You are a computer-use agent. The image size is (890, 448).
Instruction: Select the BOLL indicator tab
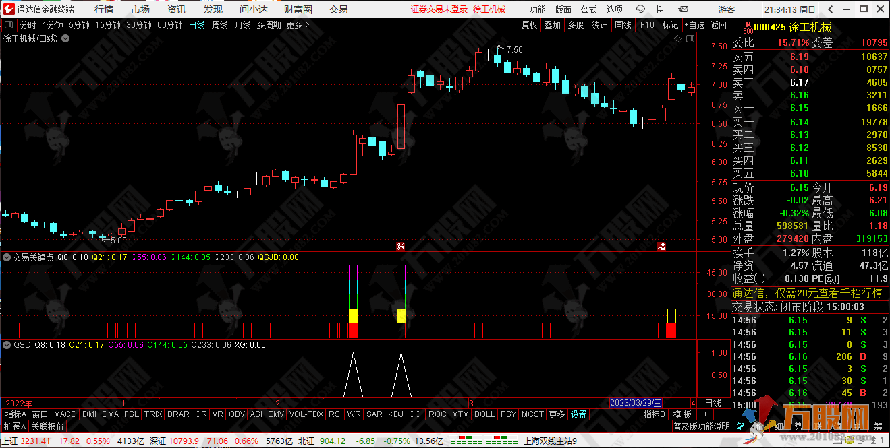(x=484, y=414)
